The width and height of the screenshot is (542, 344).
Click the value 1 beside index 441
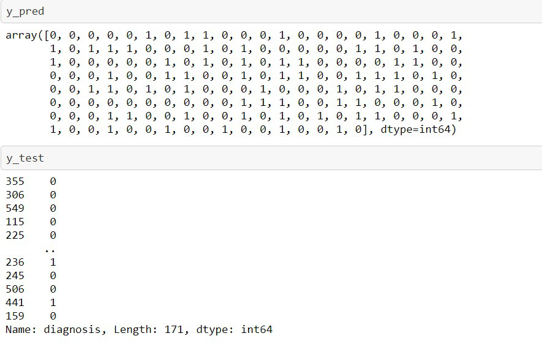coord(53,302)
